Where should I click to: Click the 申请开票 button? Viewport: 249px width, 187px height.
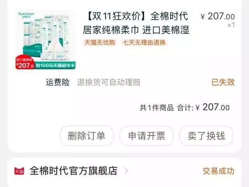coord(146,136)
